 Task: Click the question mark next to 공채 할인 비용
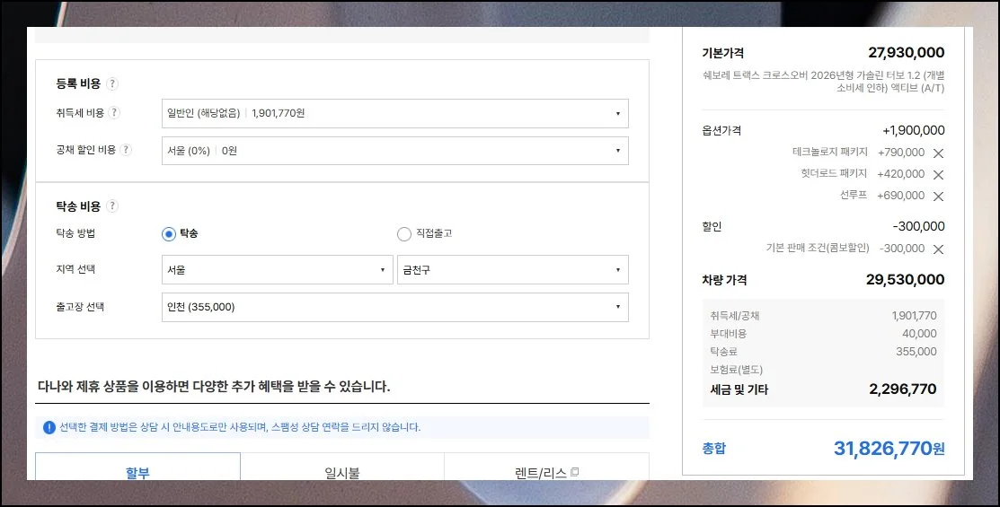pyautogui.click(x=126, y=150)
